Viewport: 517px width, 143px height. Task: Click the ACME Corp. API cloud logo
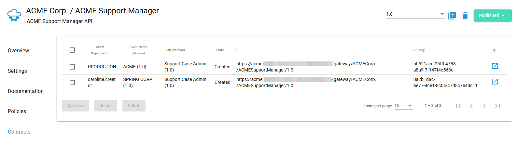click(14, 15)
